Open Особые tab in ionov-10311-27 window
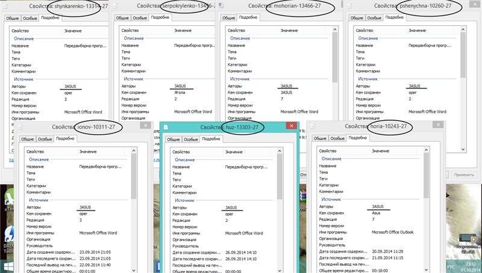 [x=44, y=138]
